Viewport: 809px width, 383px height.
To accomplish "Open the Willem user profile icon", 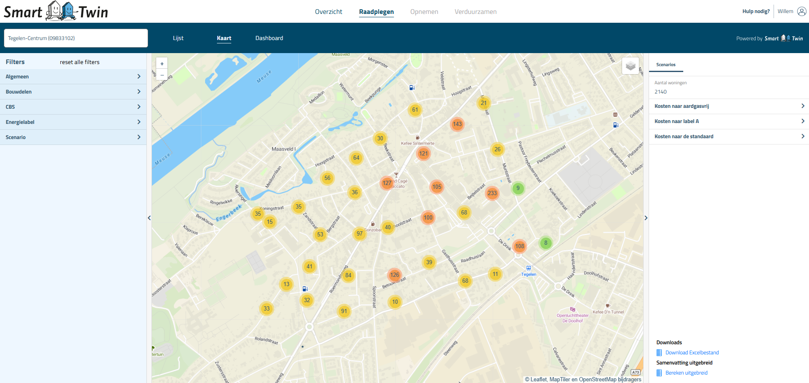I will [801, 11].
